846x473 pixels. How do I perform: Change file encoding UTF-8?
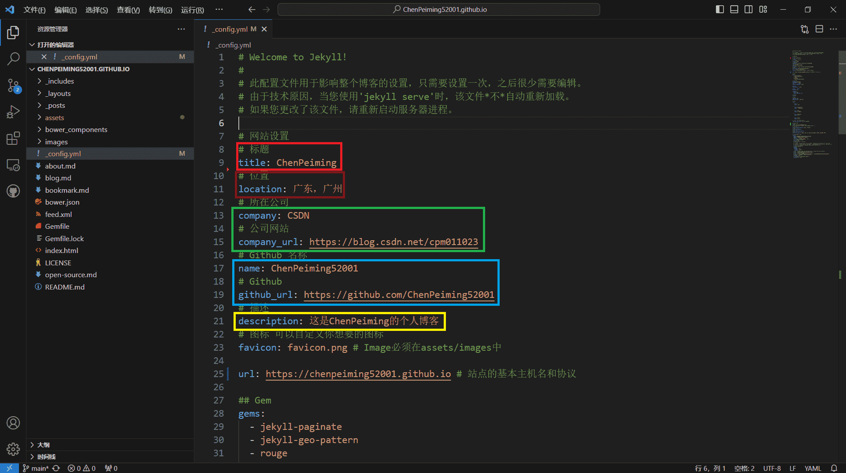[772, 468]
